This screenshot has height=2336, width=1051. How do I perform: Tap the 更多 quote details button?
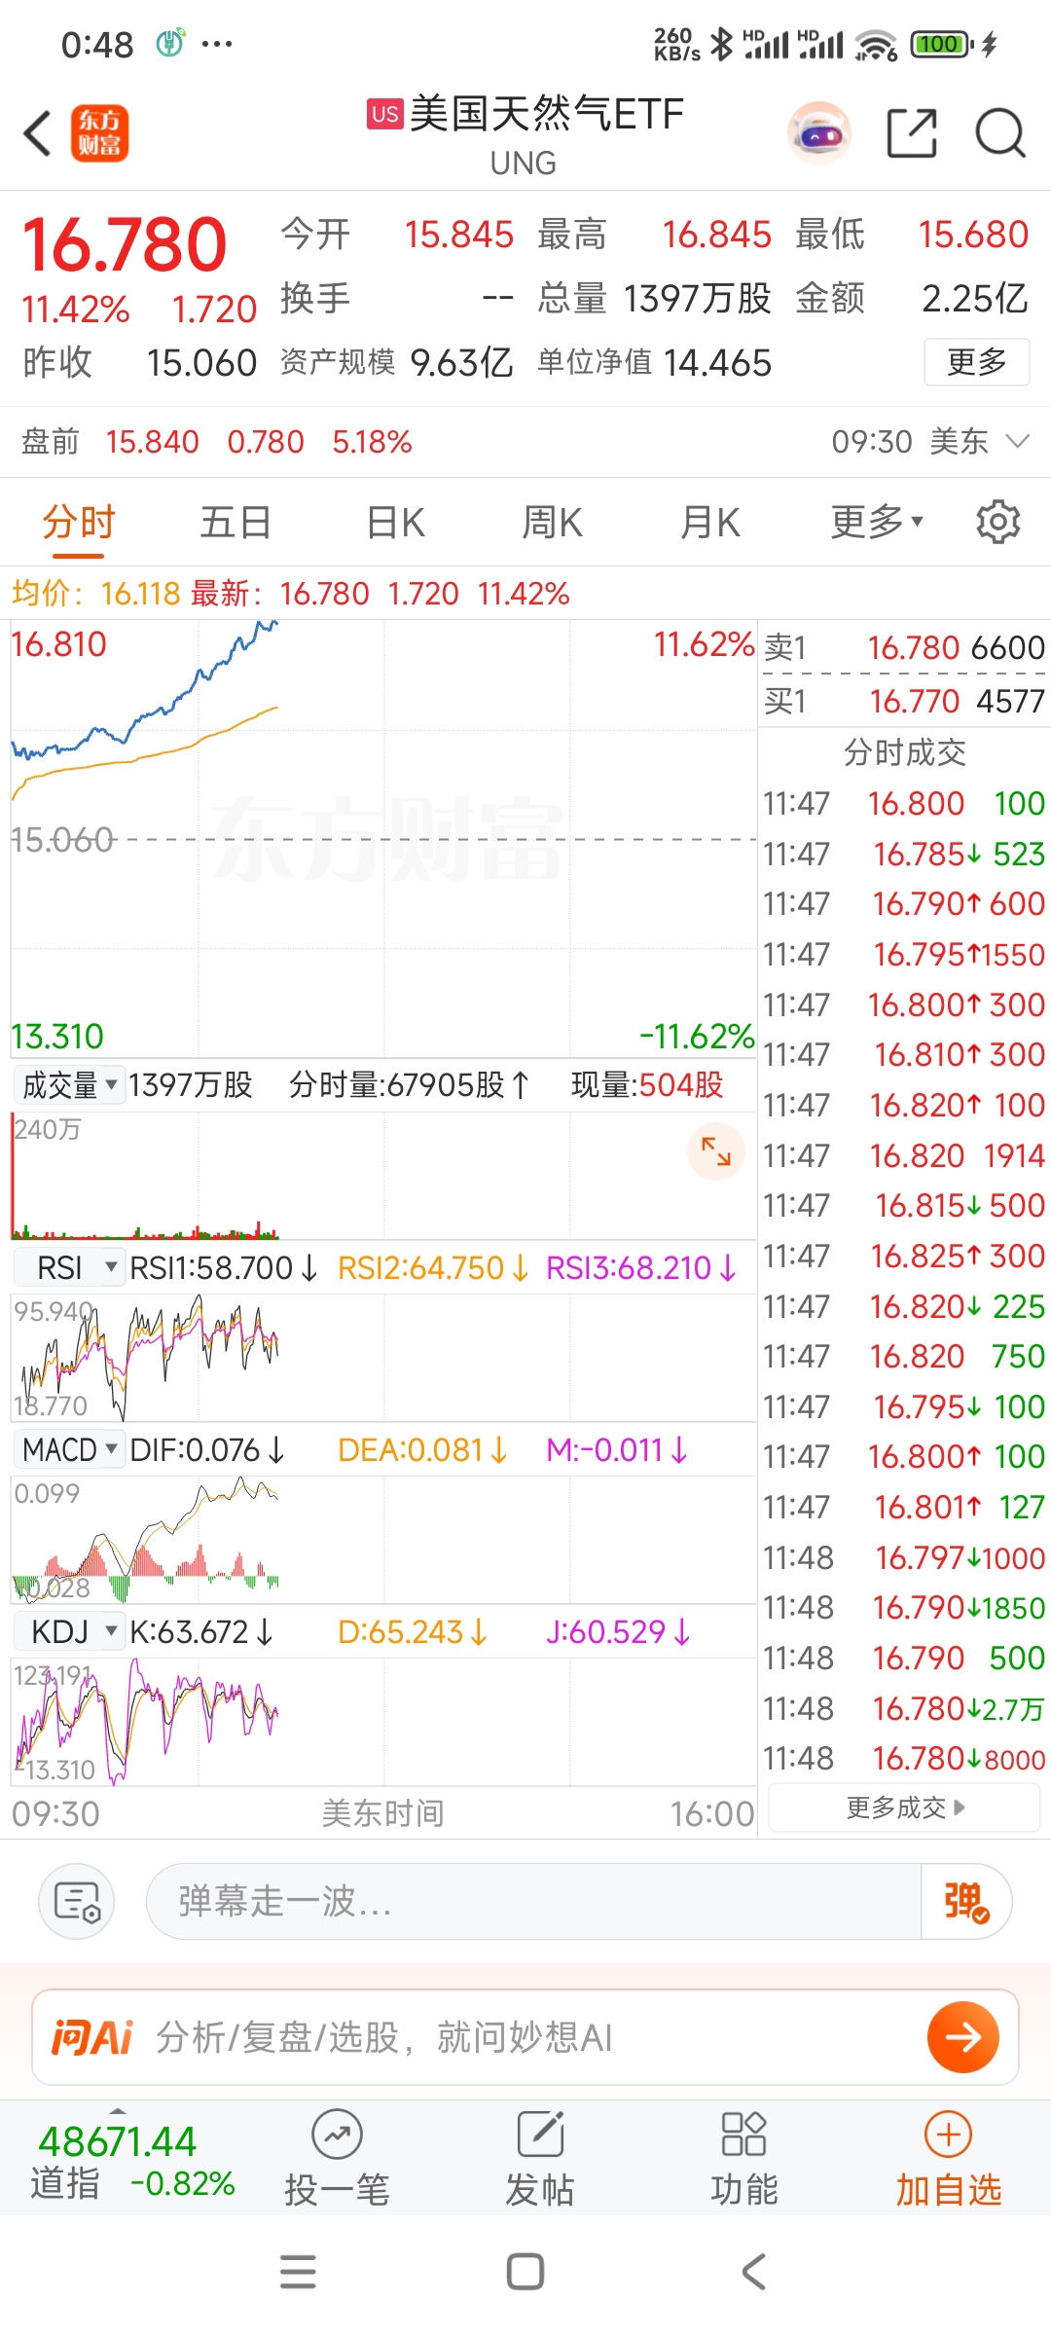coord(976,362)
